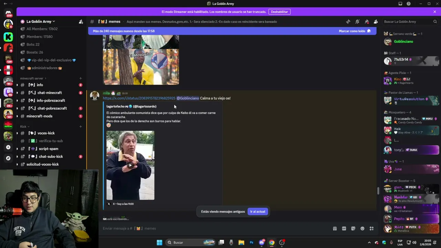Click search magnifier in server search box
This screenshot has width=441, height=248.
pos(435,22)
